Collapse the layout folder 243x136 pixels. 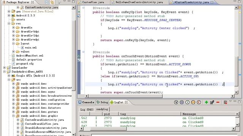pyautogui.click(x=13, y=43)
